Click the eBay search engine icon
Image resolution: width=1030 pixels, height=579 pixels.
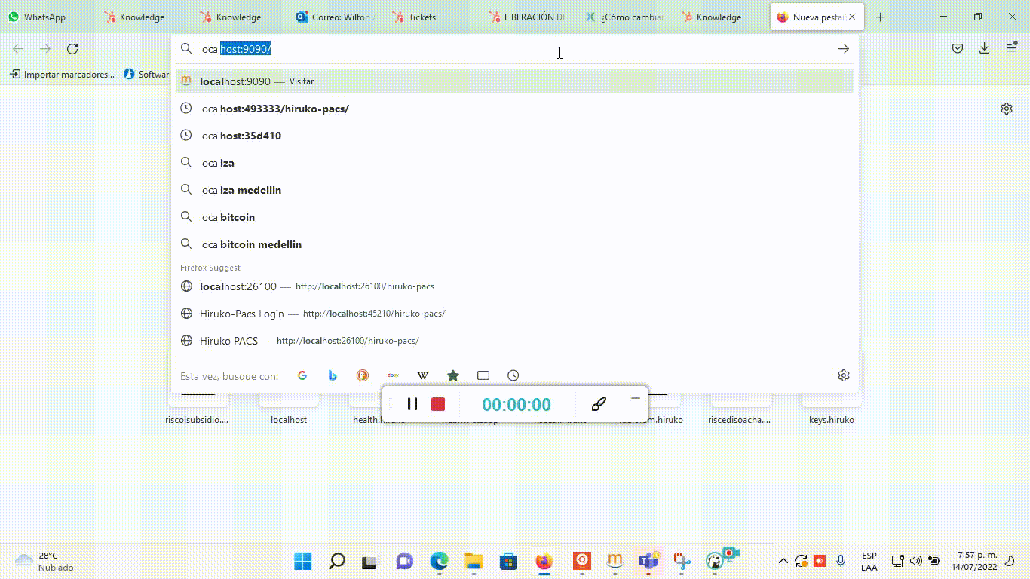[393, 375]
